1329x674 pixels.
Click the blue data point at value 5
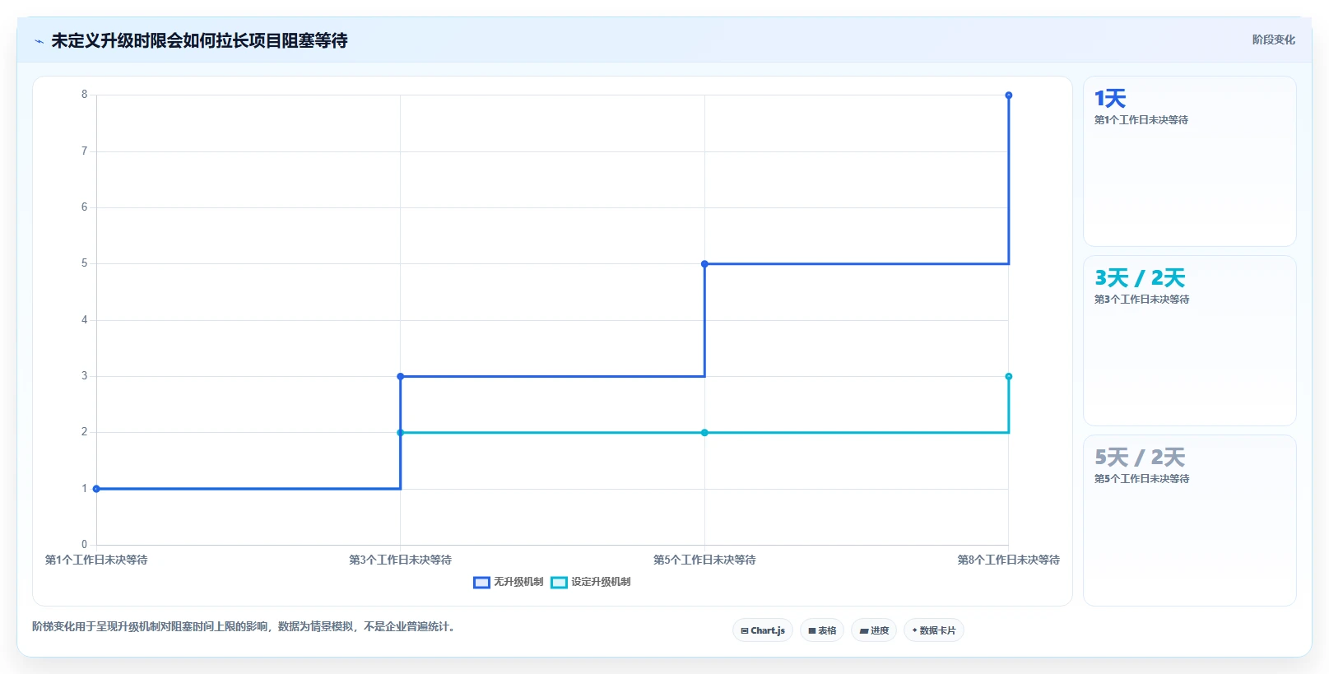tap(704, 264)
